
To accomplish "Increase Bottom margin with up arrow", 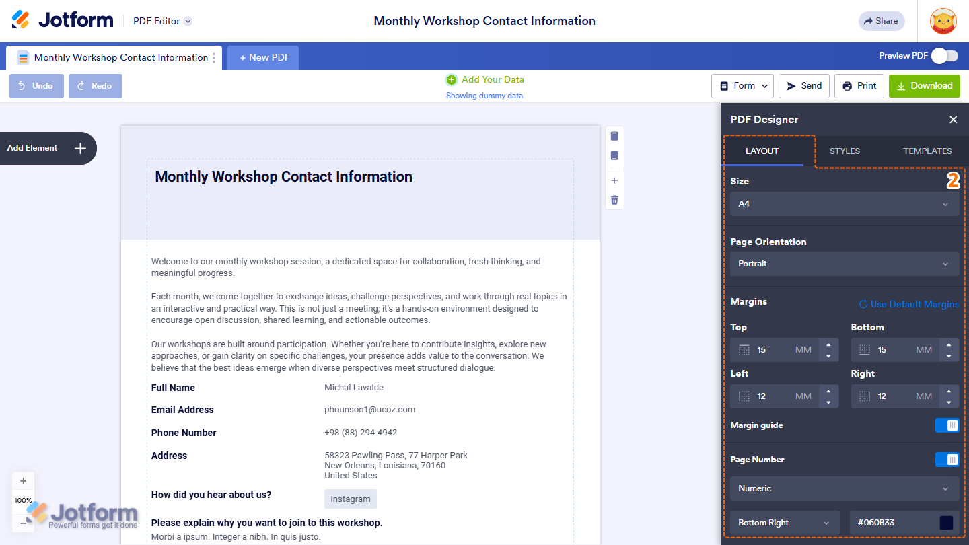I will point(949,344).
